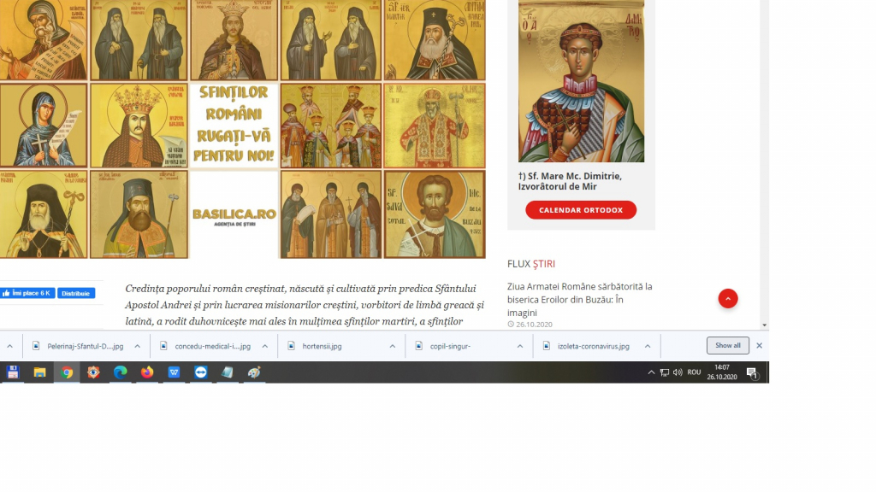
Task: Open the Sf. Mare Mc. Dimitrie link
Action: [570, 181]
